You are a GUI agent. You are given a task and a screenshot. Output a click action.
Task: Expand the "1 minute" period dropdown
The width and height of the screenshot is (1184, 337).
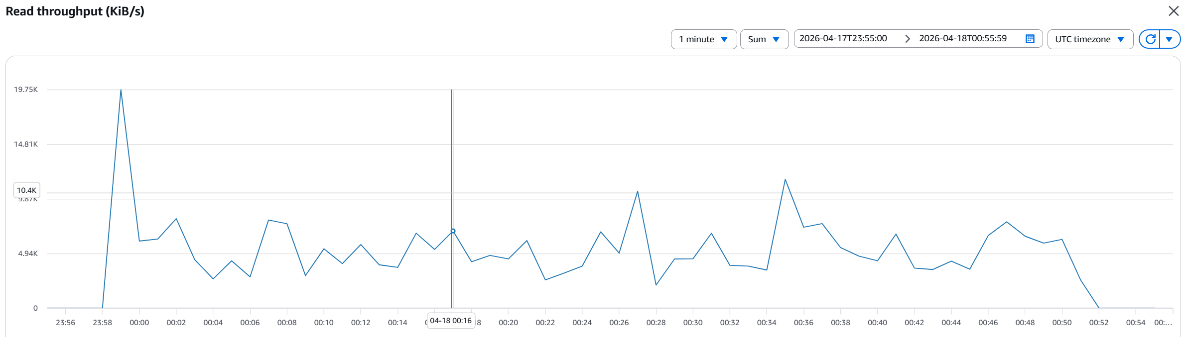(703, 39)
